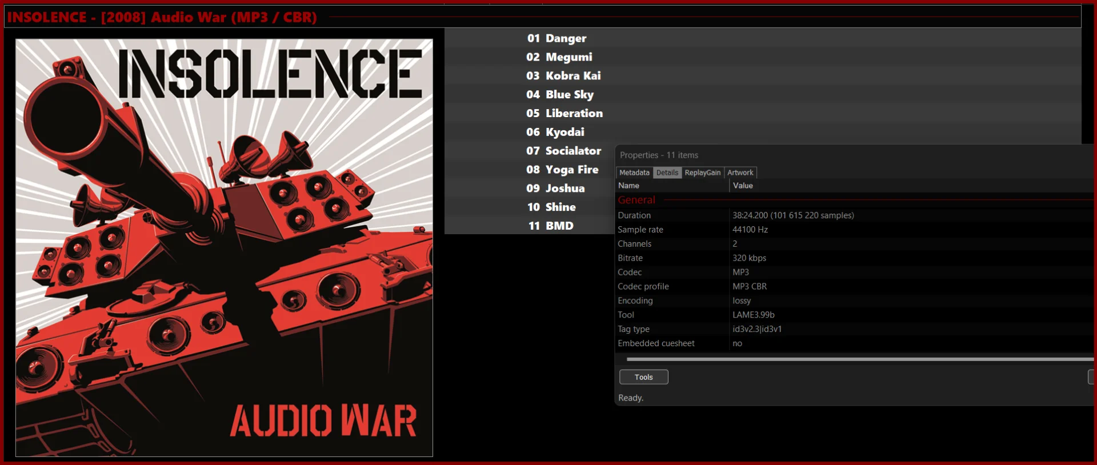
Task: Select track 11 BMD
Action: click(x=529, y=226)
